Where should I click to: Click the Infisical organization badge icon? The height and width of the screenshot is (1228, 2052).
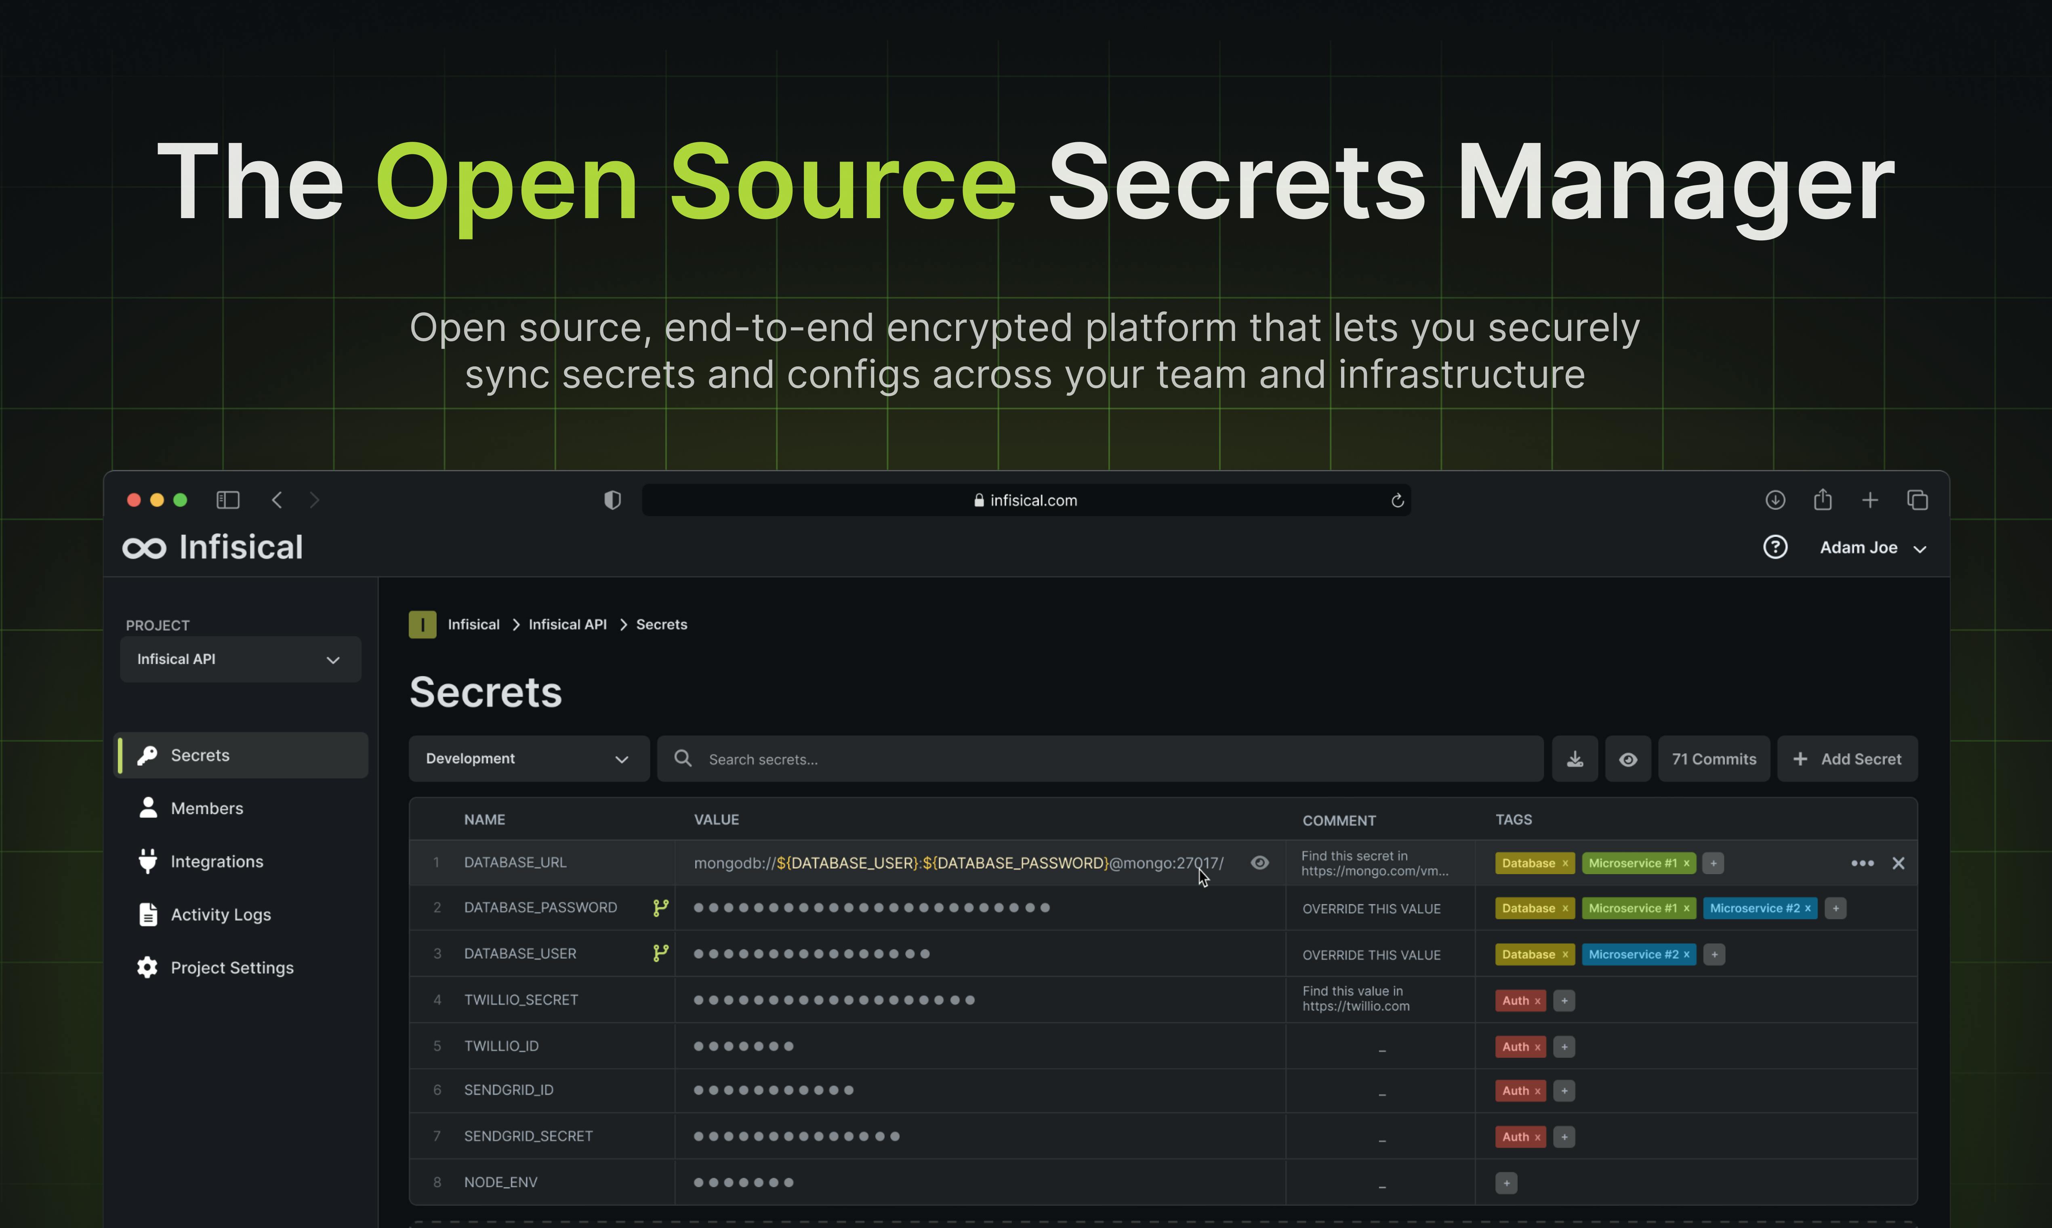(x=422, y=625)
